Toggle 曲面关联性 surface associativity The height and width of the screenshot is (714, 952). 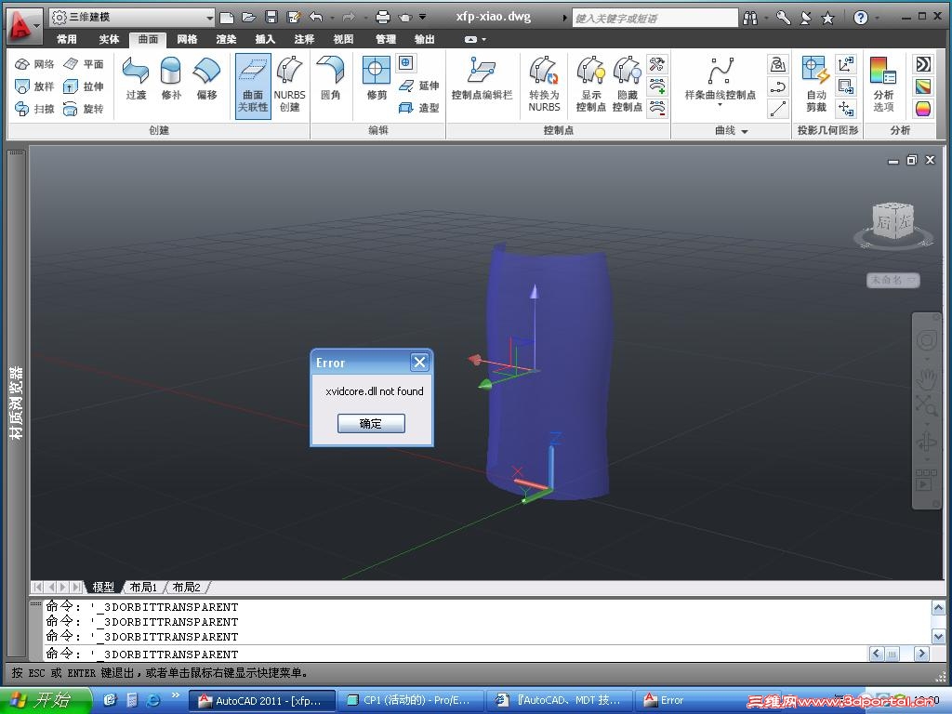253,86
